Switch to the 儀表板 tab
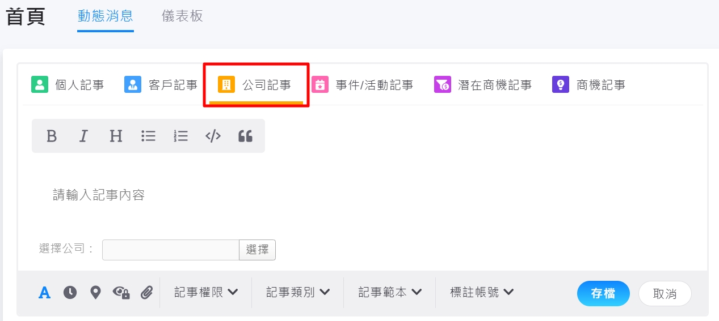719x321 pixels. (x=182, y=16)
